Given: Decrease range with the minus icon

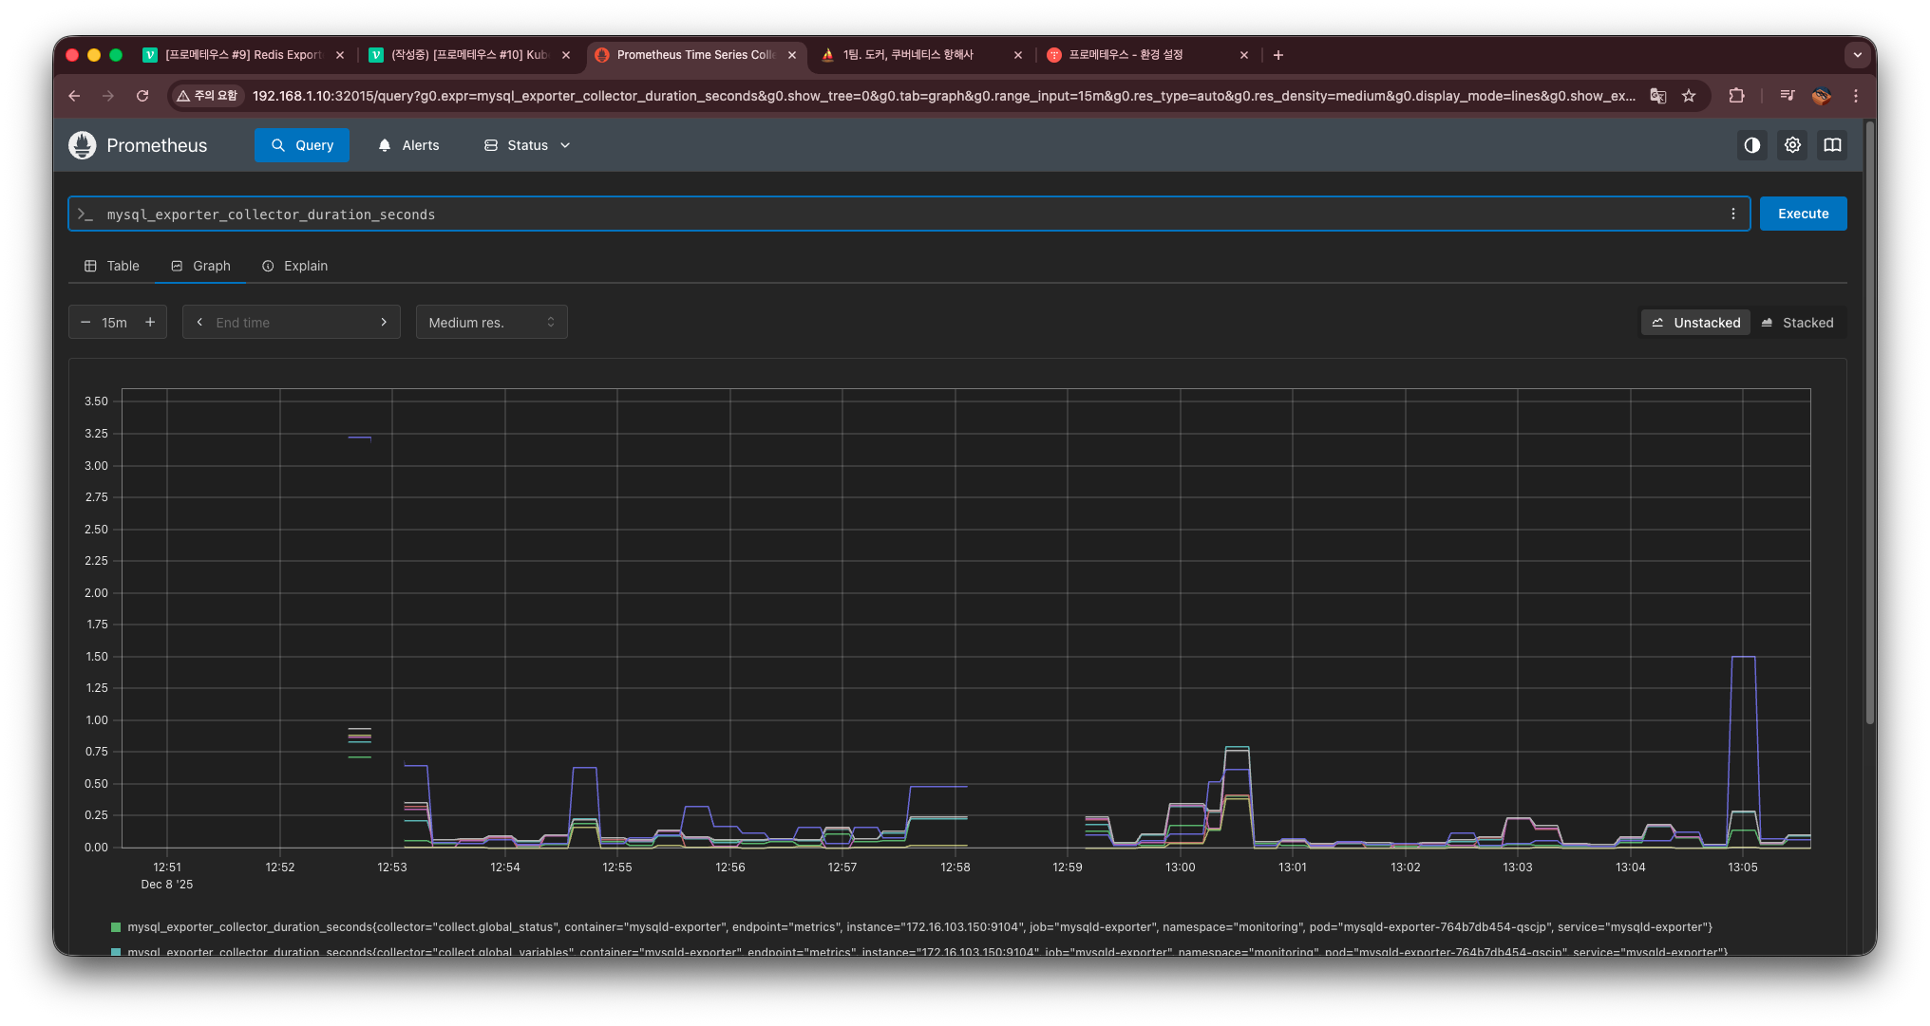Looking at the screenshot, I should tap(85, 323).
